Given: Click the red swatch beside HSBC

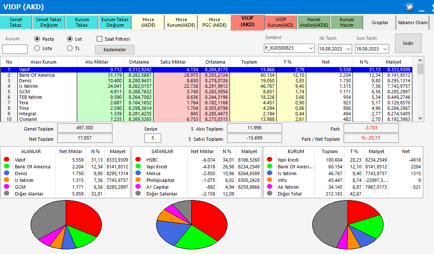Looking at the screenshot, I should 138,159.
